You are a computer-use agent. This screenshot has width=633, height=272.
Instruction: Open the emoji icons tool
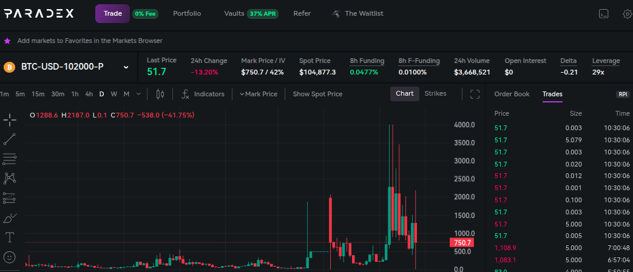(x=10, y=257)
